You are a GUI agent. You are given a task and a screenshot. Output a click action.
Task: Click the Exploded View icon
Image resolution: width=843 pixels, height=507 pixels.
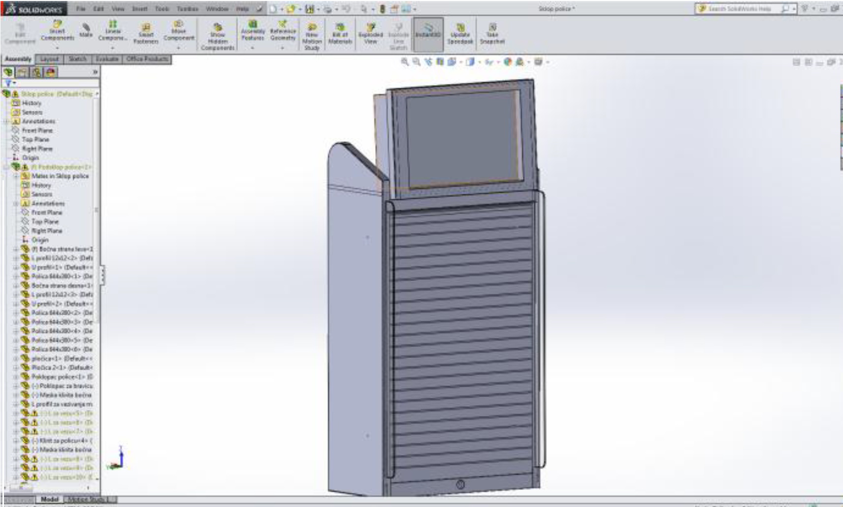tap(370, 33)
